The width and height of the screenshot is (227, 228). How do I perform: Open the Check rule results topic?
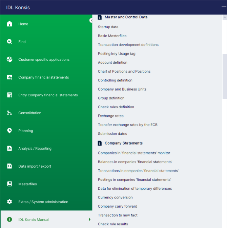(113, 224)
